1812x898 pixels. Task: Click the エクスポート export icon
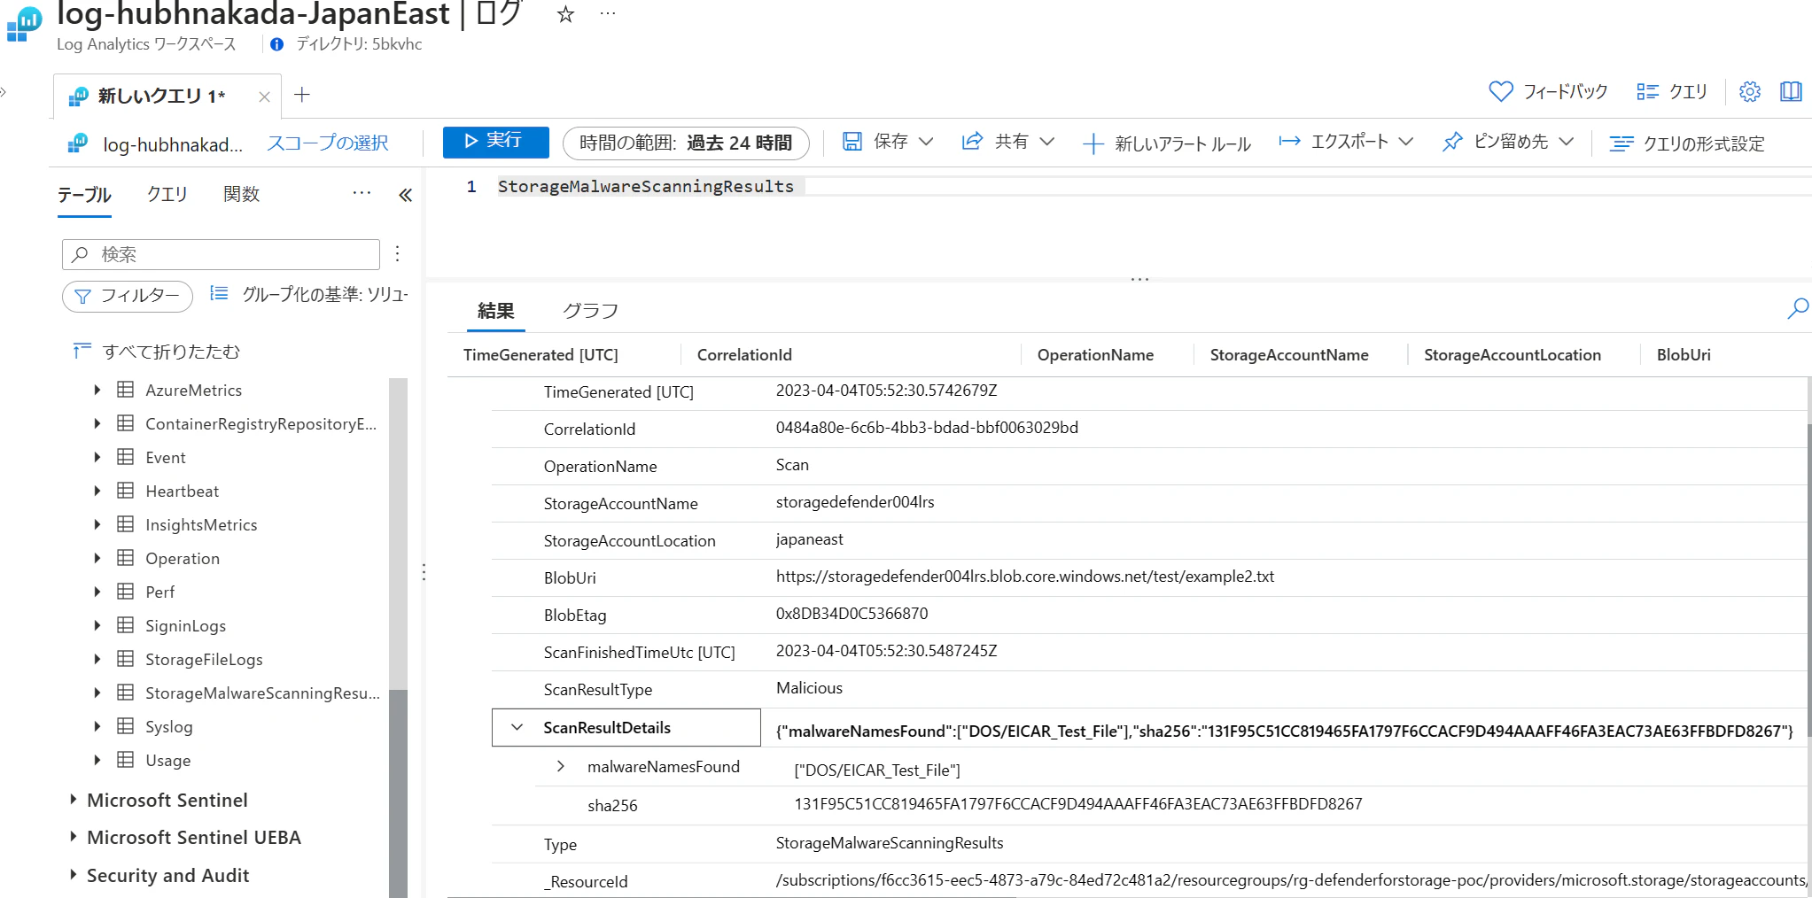tap(1289, 142)
